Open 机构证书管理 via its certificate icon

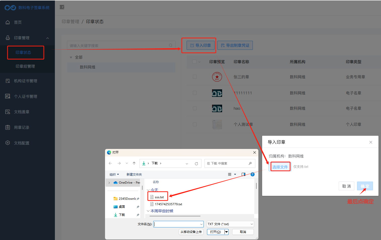tap(8, 81)
